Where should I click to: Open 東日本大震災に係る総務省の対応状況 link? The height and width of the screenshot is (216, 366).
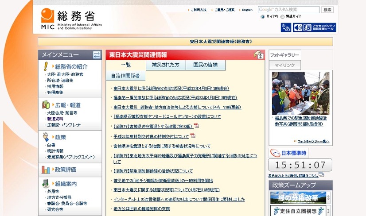click(x=171, y=89)
